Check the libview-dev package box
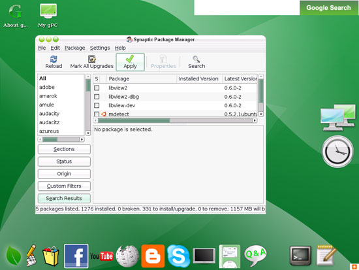This screenshot has width=359, height=270. pyautogui.click(x=97, y=105)
